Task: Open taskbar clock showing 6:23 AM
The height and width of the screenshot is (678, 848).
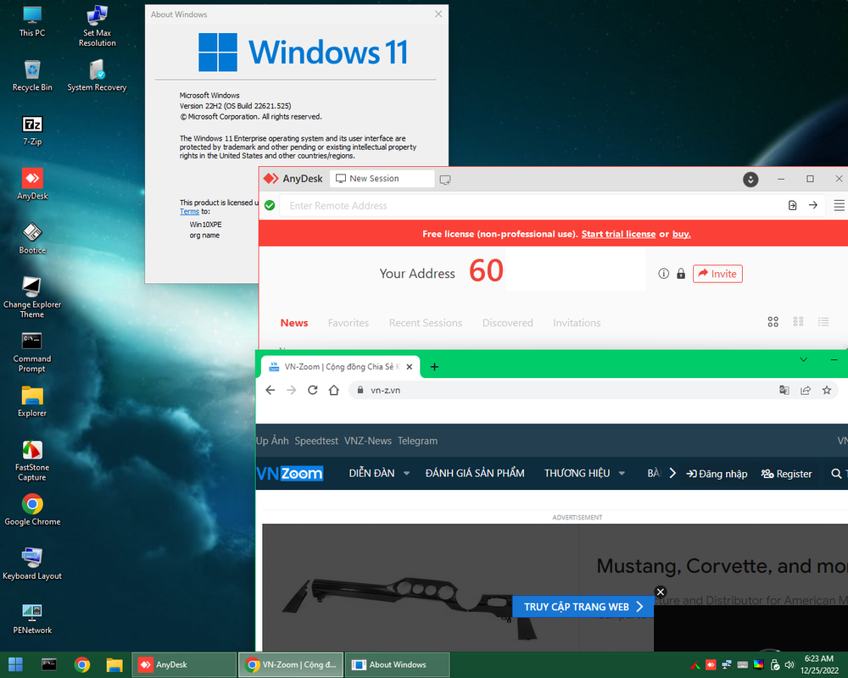Action: (x=819, y=664)
